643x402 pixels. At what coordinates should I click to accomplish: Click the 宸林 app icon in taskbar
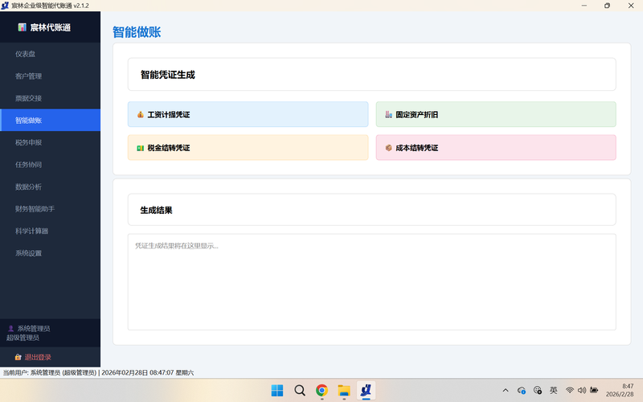(x=366, y=391)
